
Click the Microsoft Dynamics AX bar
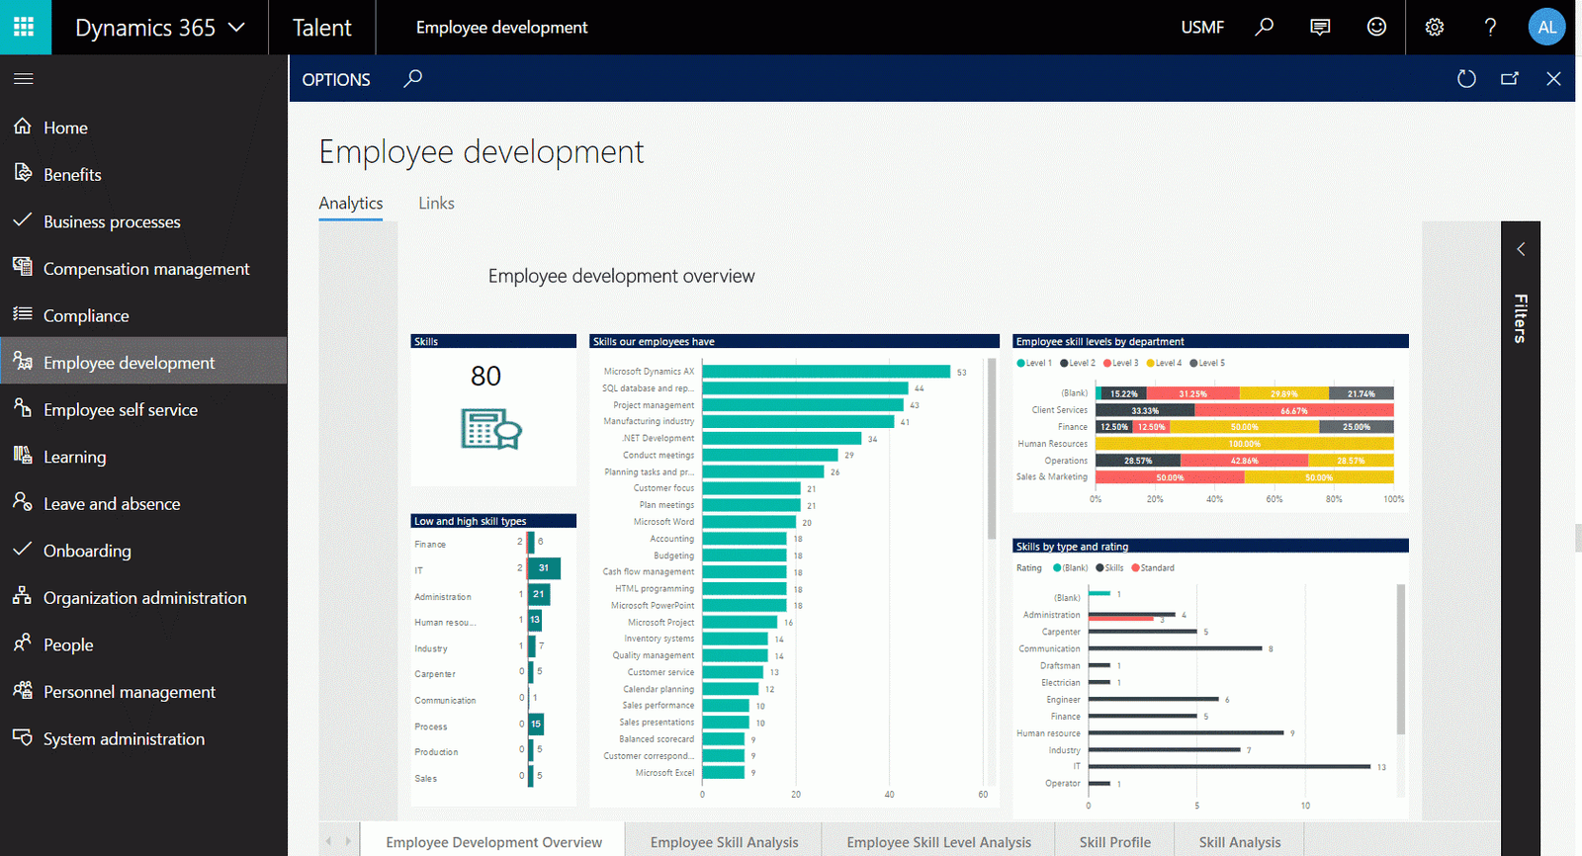(x=827, y=372)
